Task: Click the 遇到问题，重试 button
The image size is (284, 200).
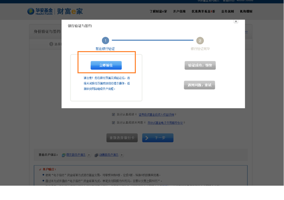Action: [x=199, y=85]
